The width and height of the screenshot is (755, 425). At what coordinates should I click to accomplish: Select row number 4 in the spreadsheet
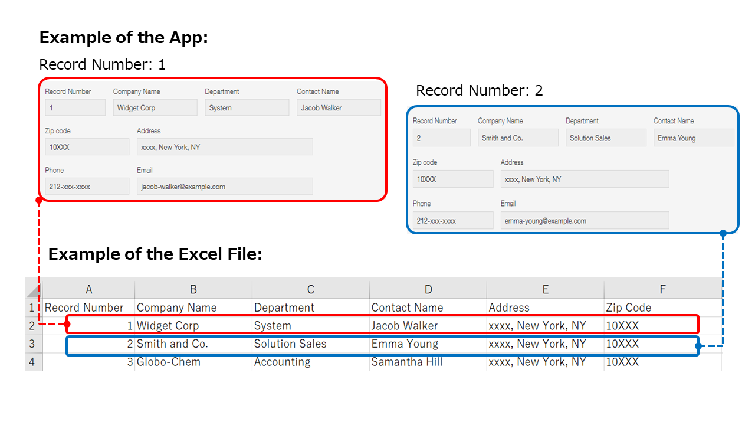(32, 362)
